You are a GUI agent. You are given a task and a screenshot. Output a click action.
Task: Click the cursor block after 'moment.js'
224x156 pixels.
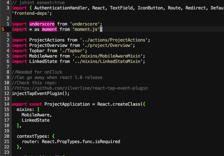tap(101, 29)
